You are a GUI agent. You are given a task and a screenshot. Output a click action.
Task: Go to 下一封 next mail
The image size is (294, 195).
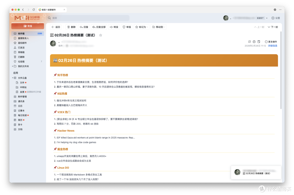(273, 27)
